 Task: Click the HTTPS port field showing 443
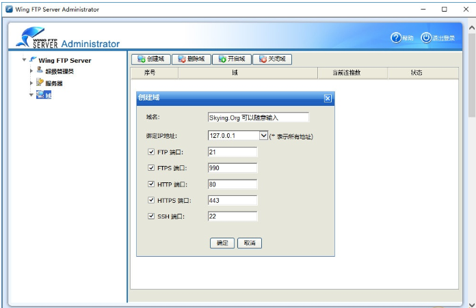(x=233, y=200)
